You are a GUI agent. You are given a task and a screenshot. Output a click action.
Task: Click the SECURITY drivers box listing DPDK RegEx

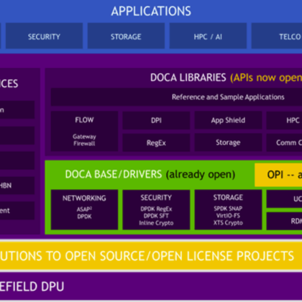coord(156,210)
